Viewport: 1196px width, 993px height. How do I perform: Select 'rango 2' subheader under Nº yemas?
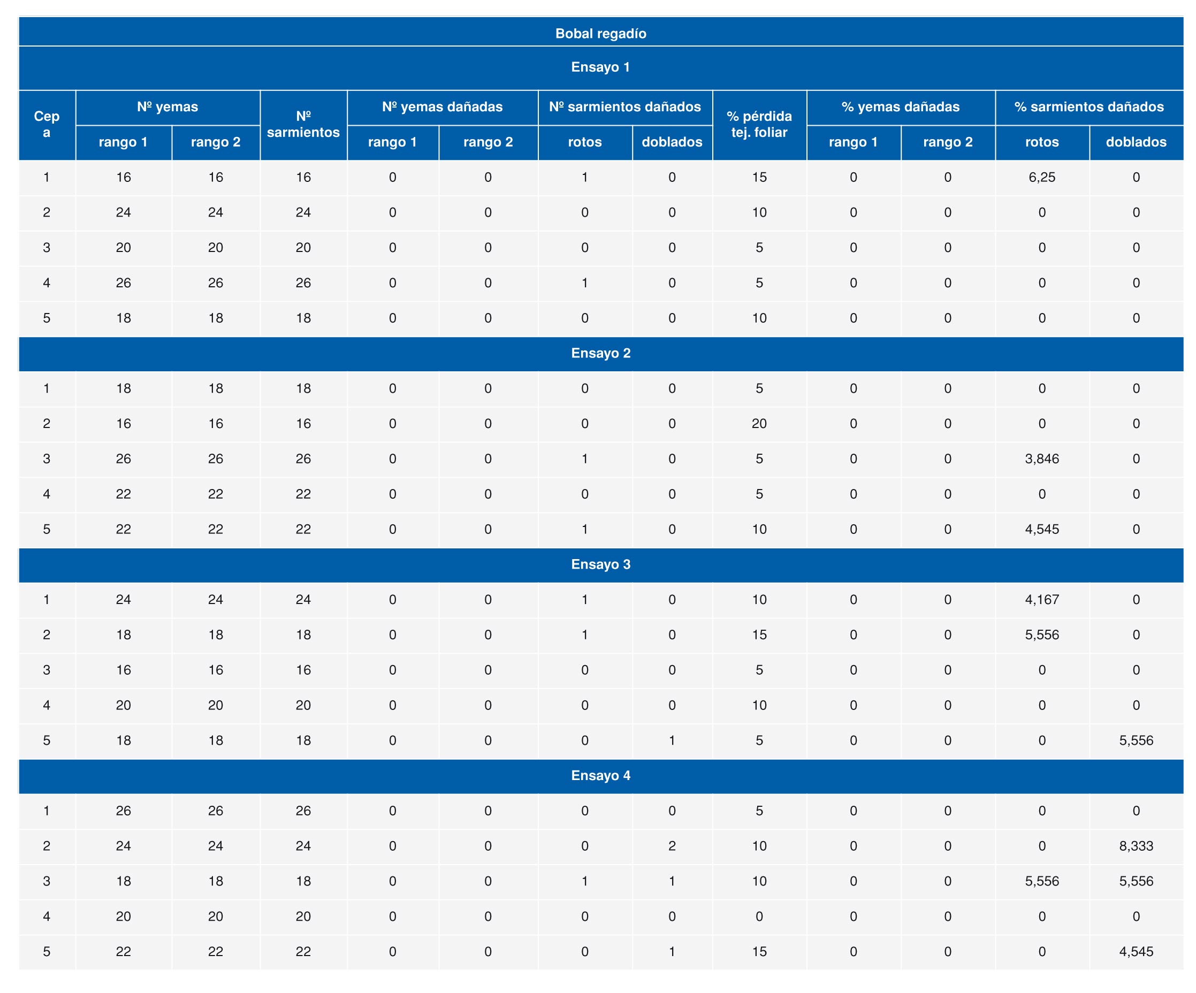216,142
